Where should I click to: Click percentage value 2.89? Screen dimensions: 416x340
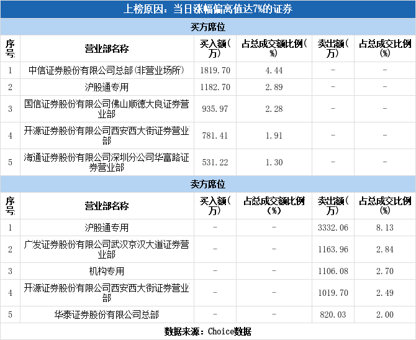point(274,87)
